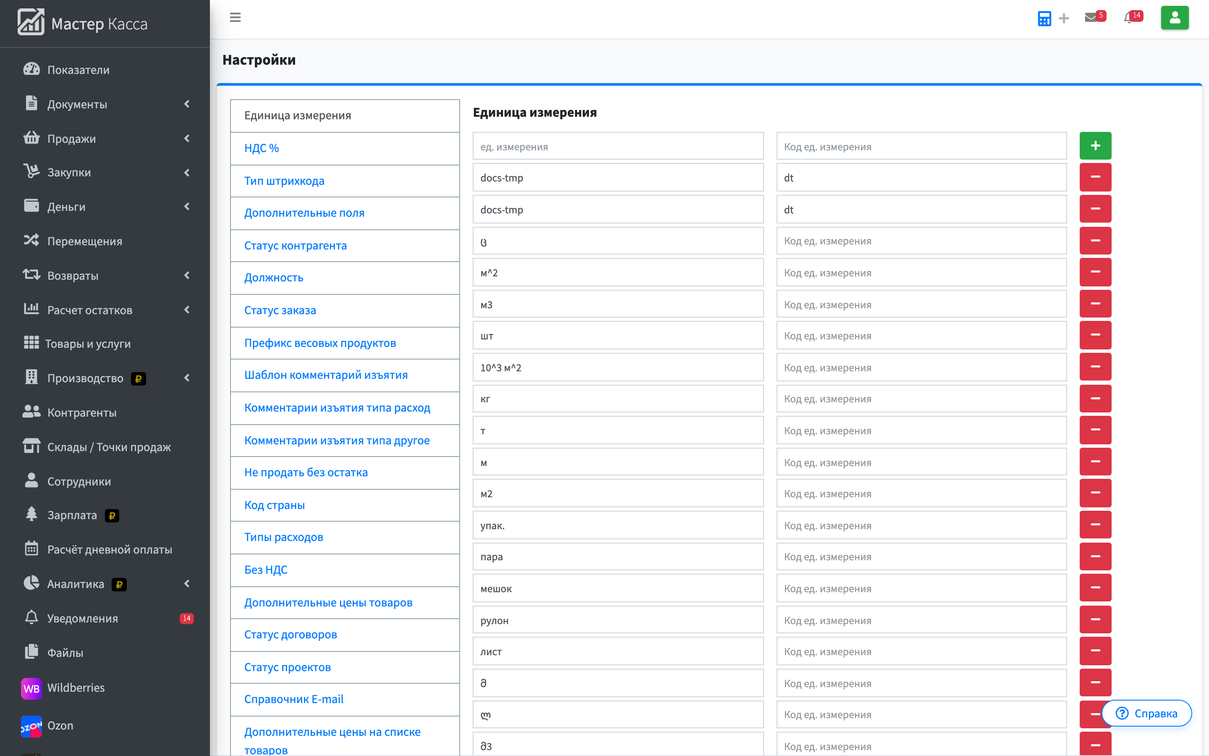1209x756 pixels.
Task: Click the Wildberries WB icon
Action: click(x=31, y=688)
